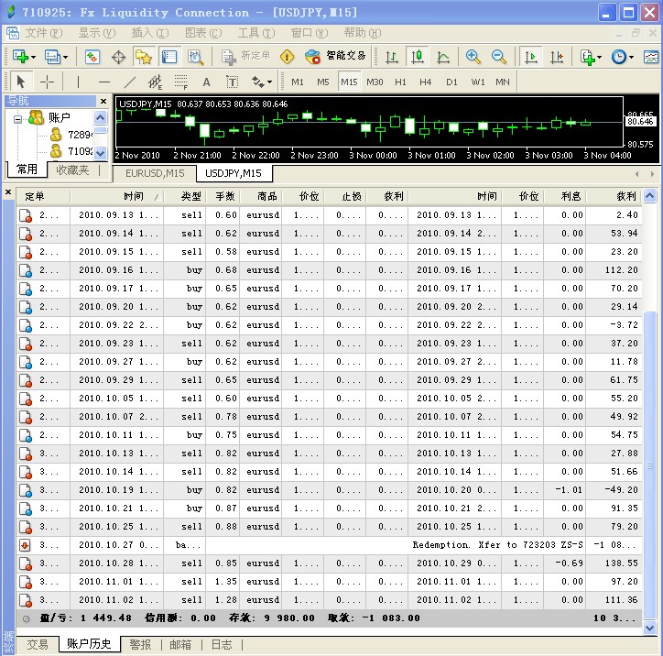Toggle the Chart Shift icon

click(557, 57)
